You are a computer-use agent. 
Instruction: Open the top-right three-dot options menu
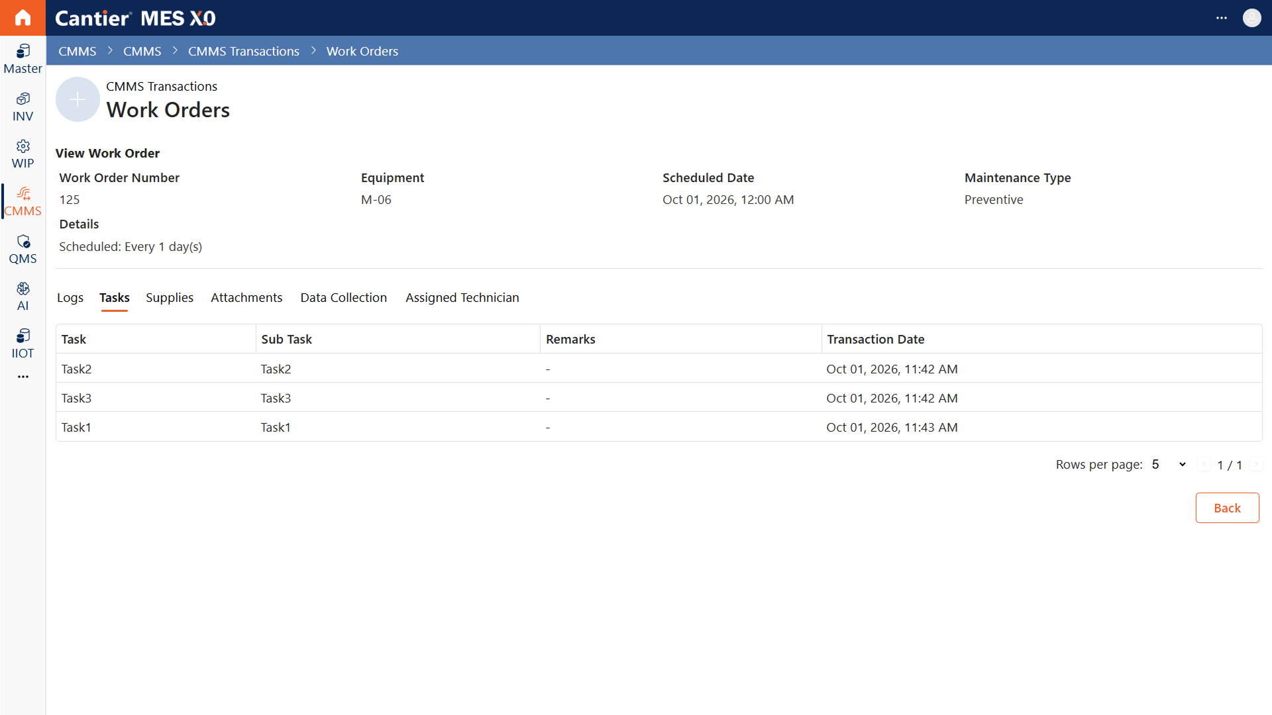click(x=1222, y=18)
